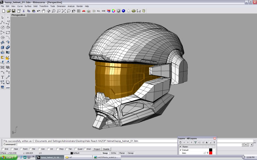This screenshot has width=257, height=160.
Task: Click the Explode icon in sidebar
Action: 7,58
